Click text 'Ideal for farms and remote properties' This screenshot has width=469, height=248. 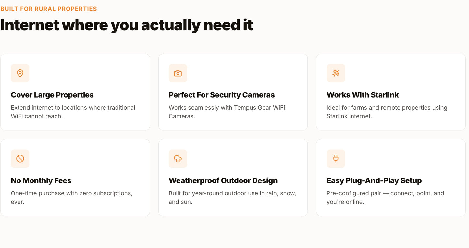378,108
